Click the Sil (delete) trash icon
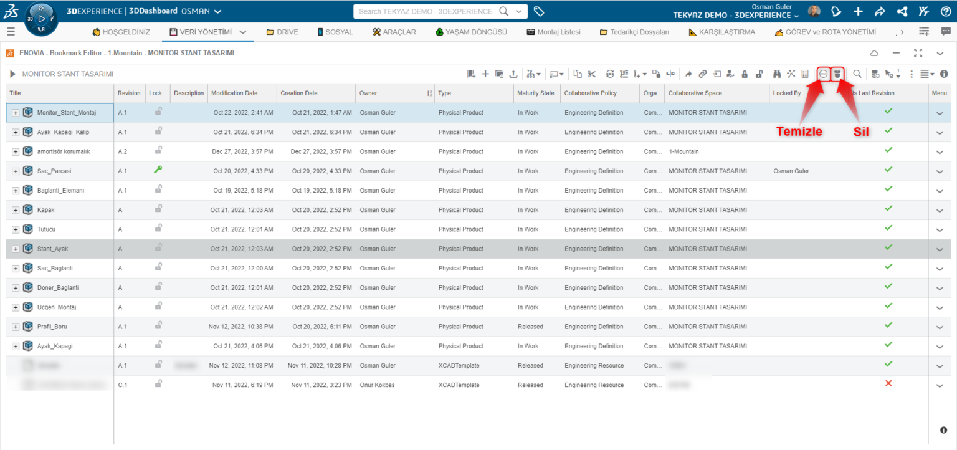Screen dimensions: 957x450 [837, 74]
